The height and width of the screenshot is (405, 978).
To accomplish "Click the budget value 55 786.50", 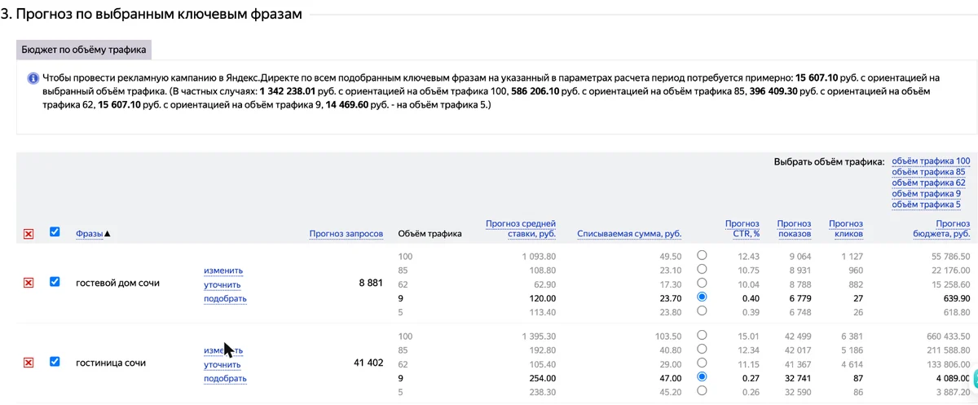I will point(949,257).
